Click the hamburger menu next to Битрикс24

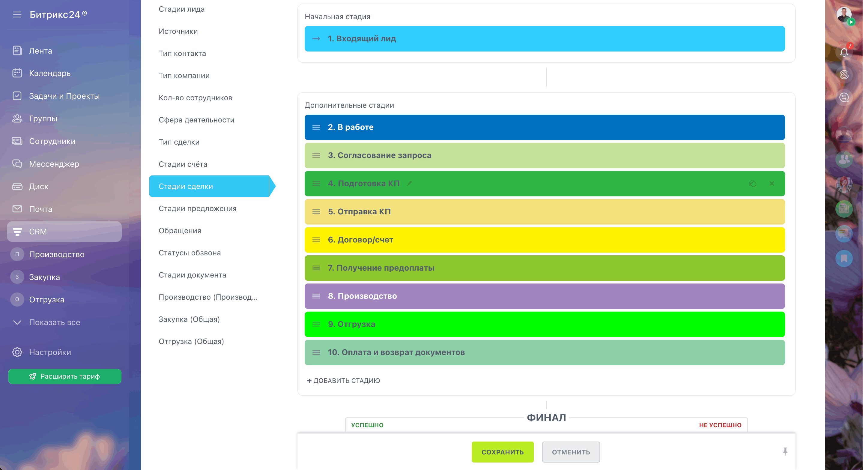(17, 14)
